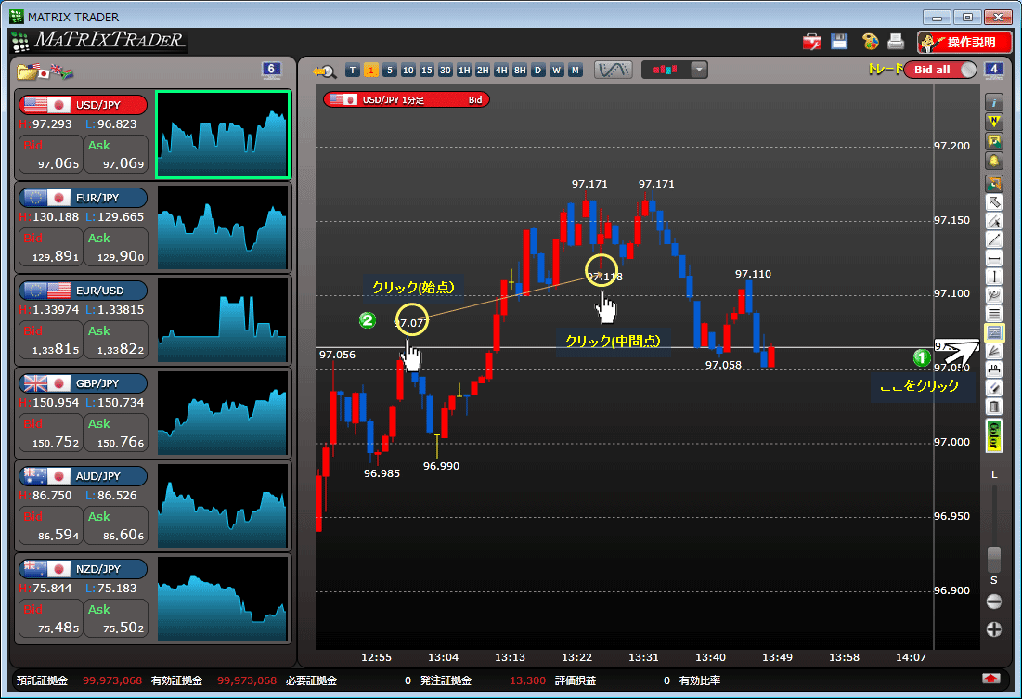Select the 30-minute timeframe button

[446, 70]
